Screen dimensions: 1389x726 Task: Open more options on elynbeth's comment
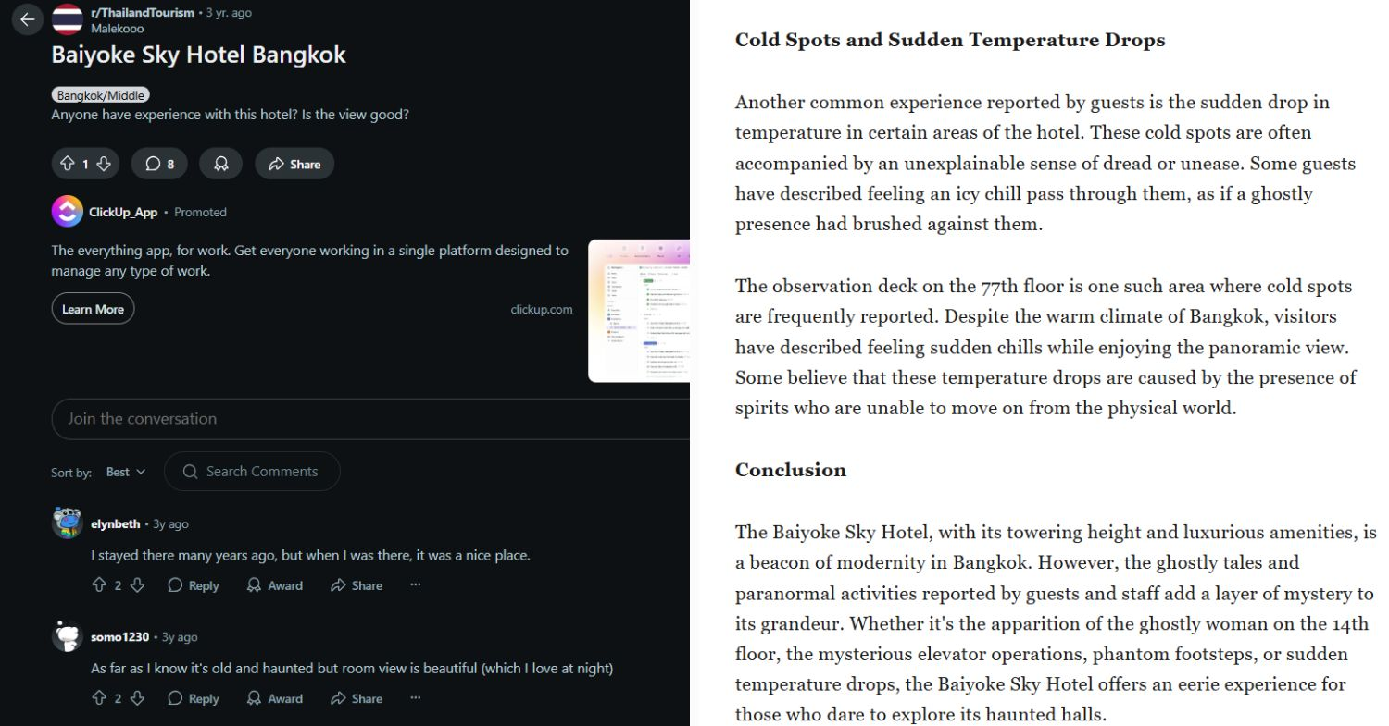point(415,585)
